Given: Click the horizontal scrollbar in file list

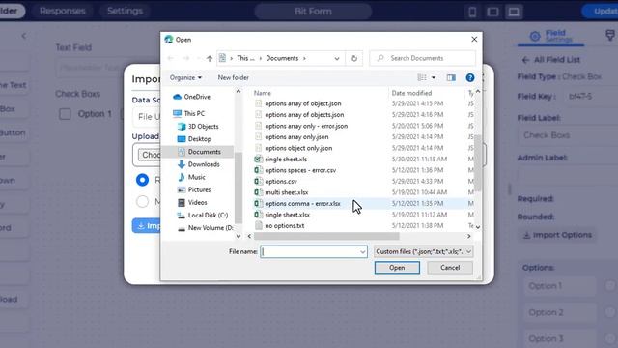Looking at the screenshot, I should (326, 236).
